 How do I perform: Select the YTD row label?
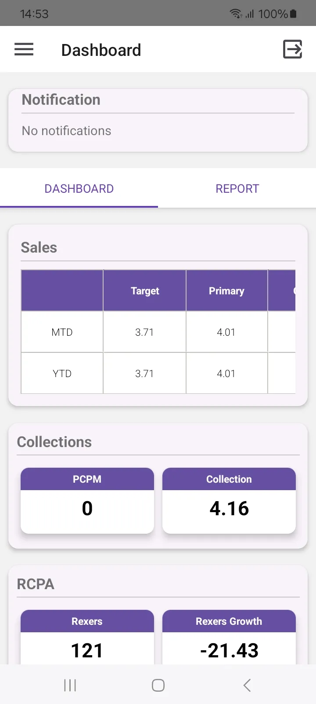coord(62,374)
